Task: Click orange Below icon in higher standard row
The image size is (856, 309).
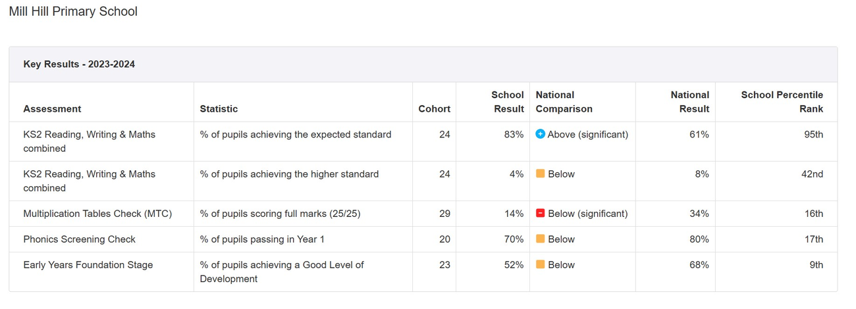Action: 541,174
